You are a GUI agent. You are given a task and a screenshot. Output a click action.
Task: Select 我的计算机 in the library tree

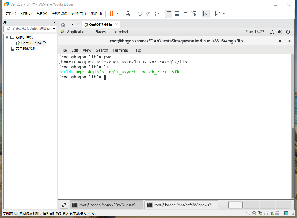(x=24, y=37)
